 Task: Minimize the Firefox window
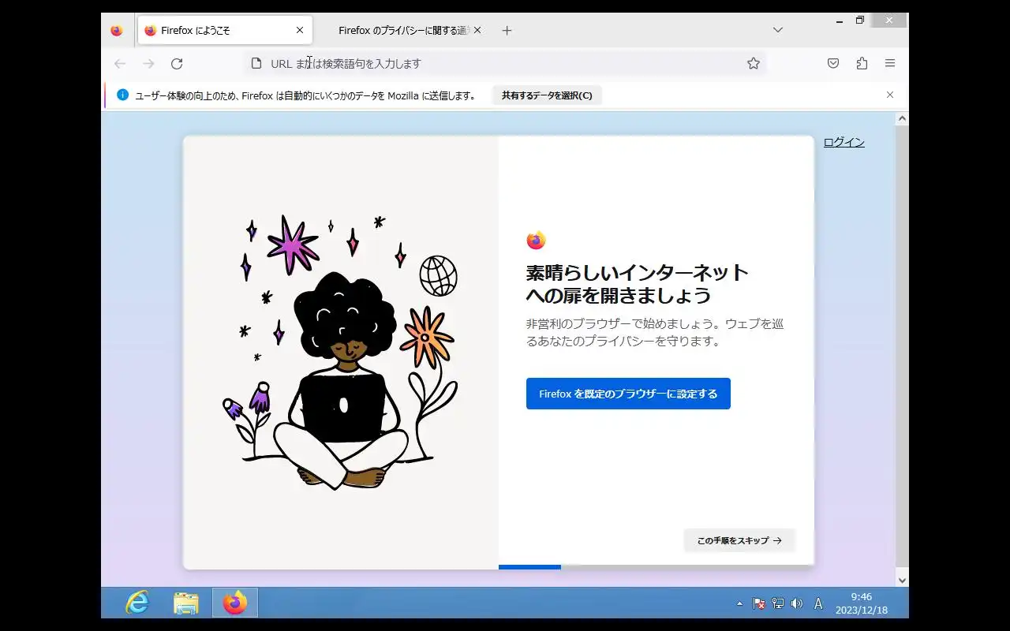[x=840, y=21]
